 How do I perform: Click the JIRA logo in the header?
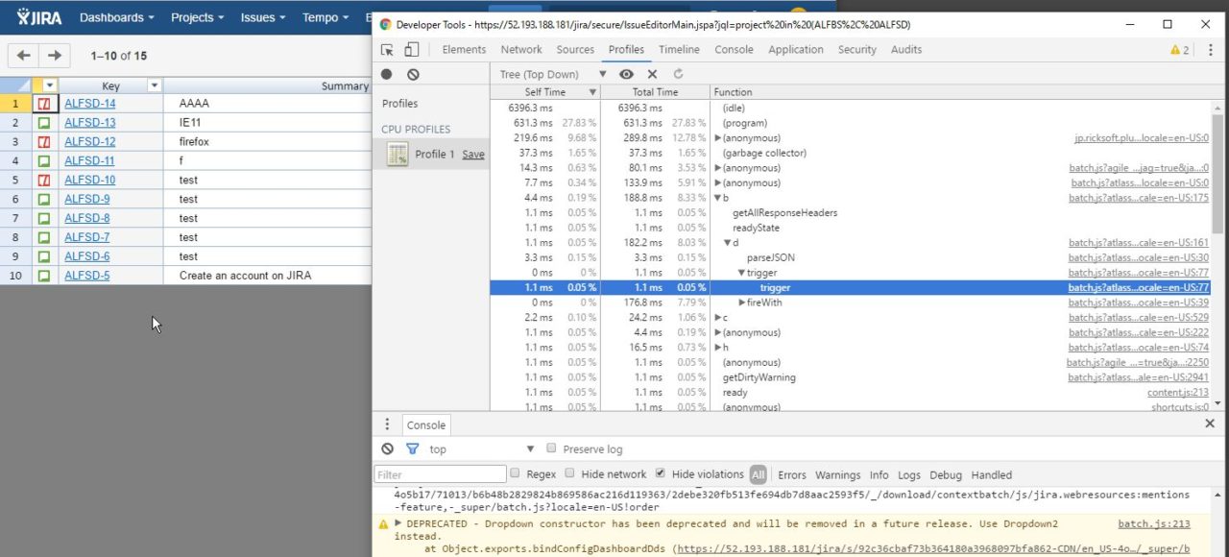39,17
